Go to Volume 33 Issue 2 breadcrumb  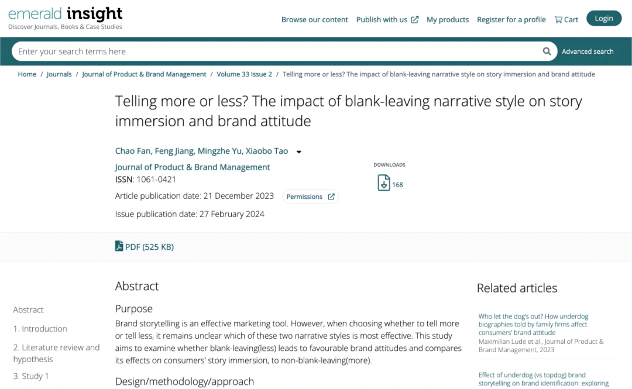(244, 74)
